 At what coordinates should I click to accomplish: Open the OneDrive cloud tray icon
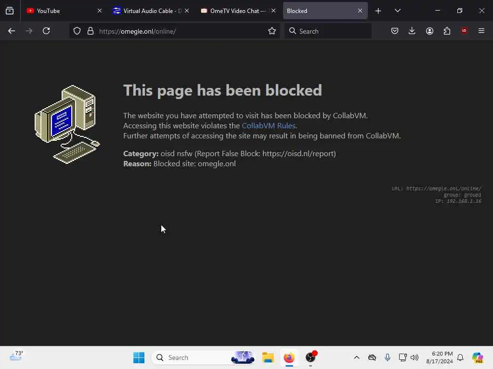[372, 357]
